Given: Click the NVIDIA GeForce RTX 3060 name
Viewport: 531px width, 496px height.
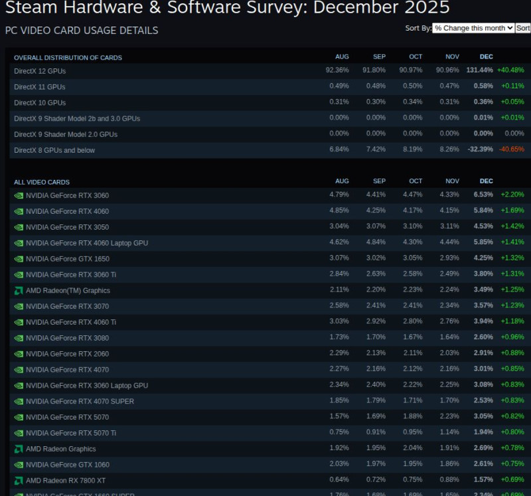Looking at the screenshot, I should pos(68,195).
